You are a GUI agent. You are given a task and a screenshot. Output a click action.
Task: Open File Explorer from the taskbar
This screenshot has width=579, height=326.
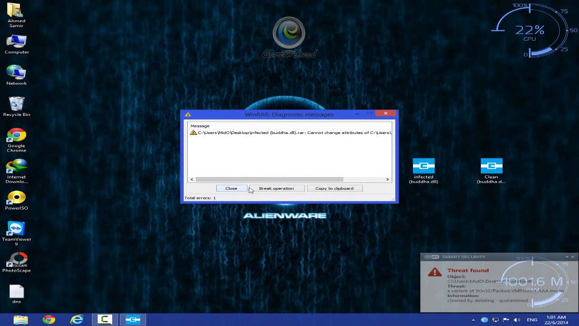coord(21,320)
